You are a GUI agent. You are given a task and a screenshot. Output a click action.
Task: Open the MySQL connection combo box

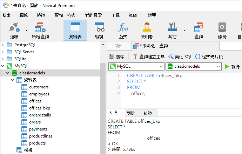[136, 67]
